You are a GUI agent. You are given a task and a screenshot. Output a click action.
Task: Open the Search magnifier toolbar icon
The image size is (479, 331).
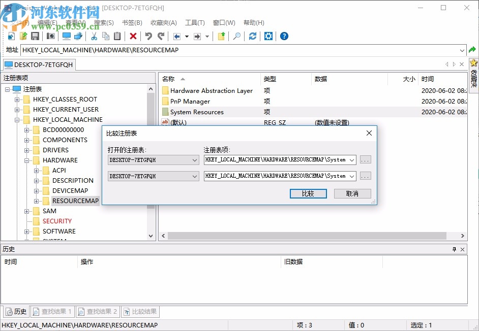click(237, 36)
